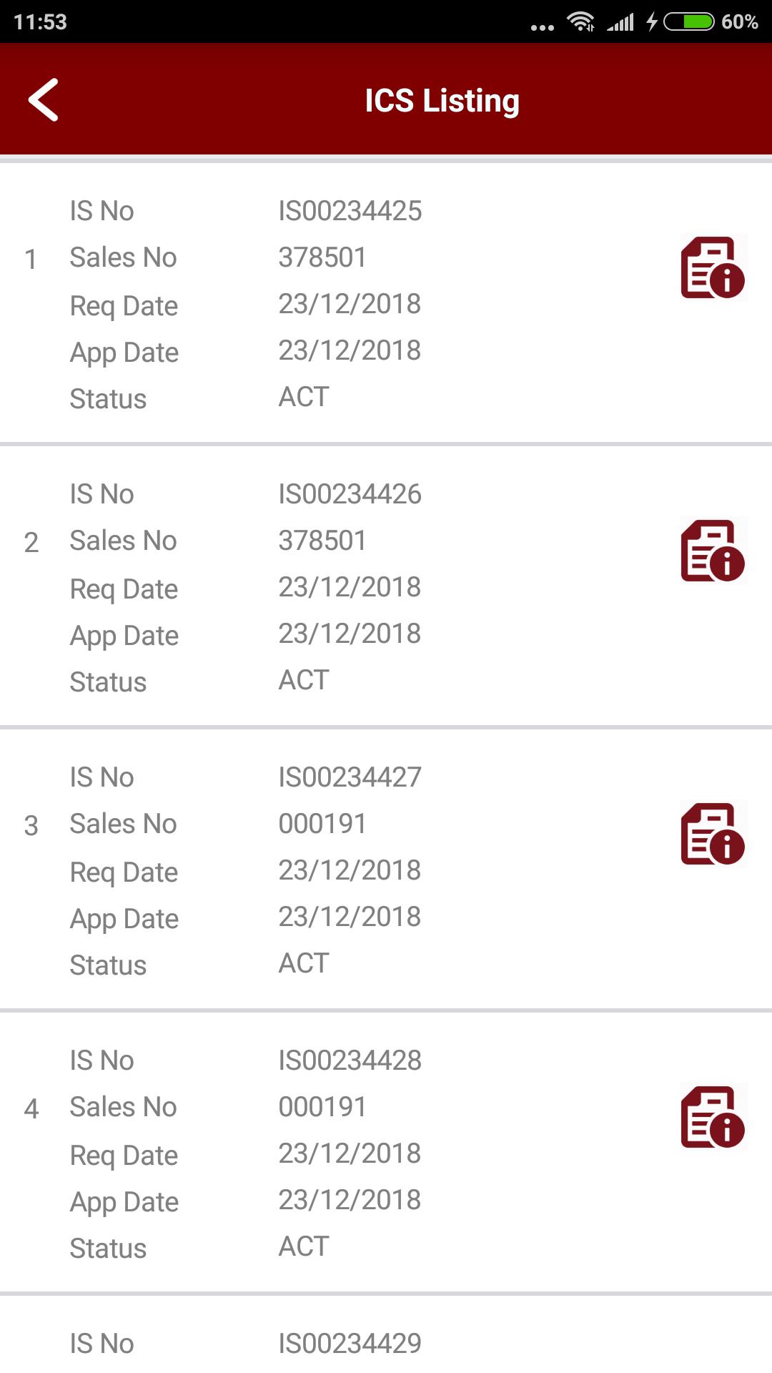Image resolution: width=772 pixels, height=1373 pixels.
Task: Select partially visible entry IS00234429
Action: click(350, 1344)
